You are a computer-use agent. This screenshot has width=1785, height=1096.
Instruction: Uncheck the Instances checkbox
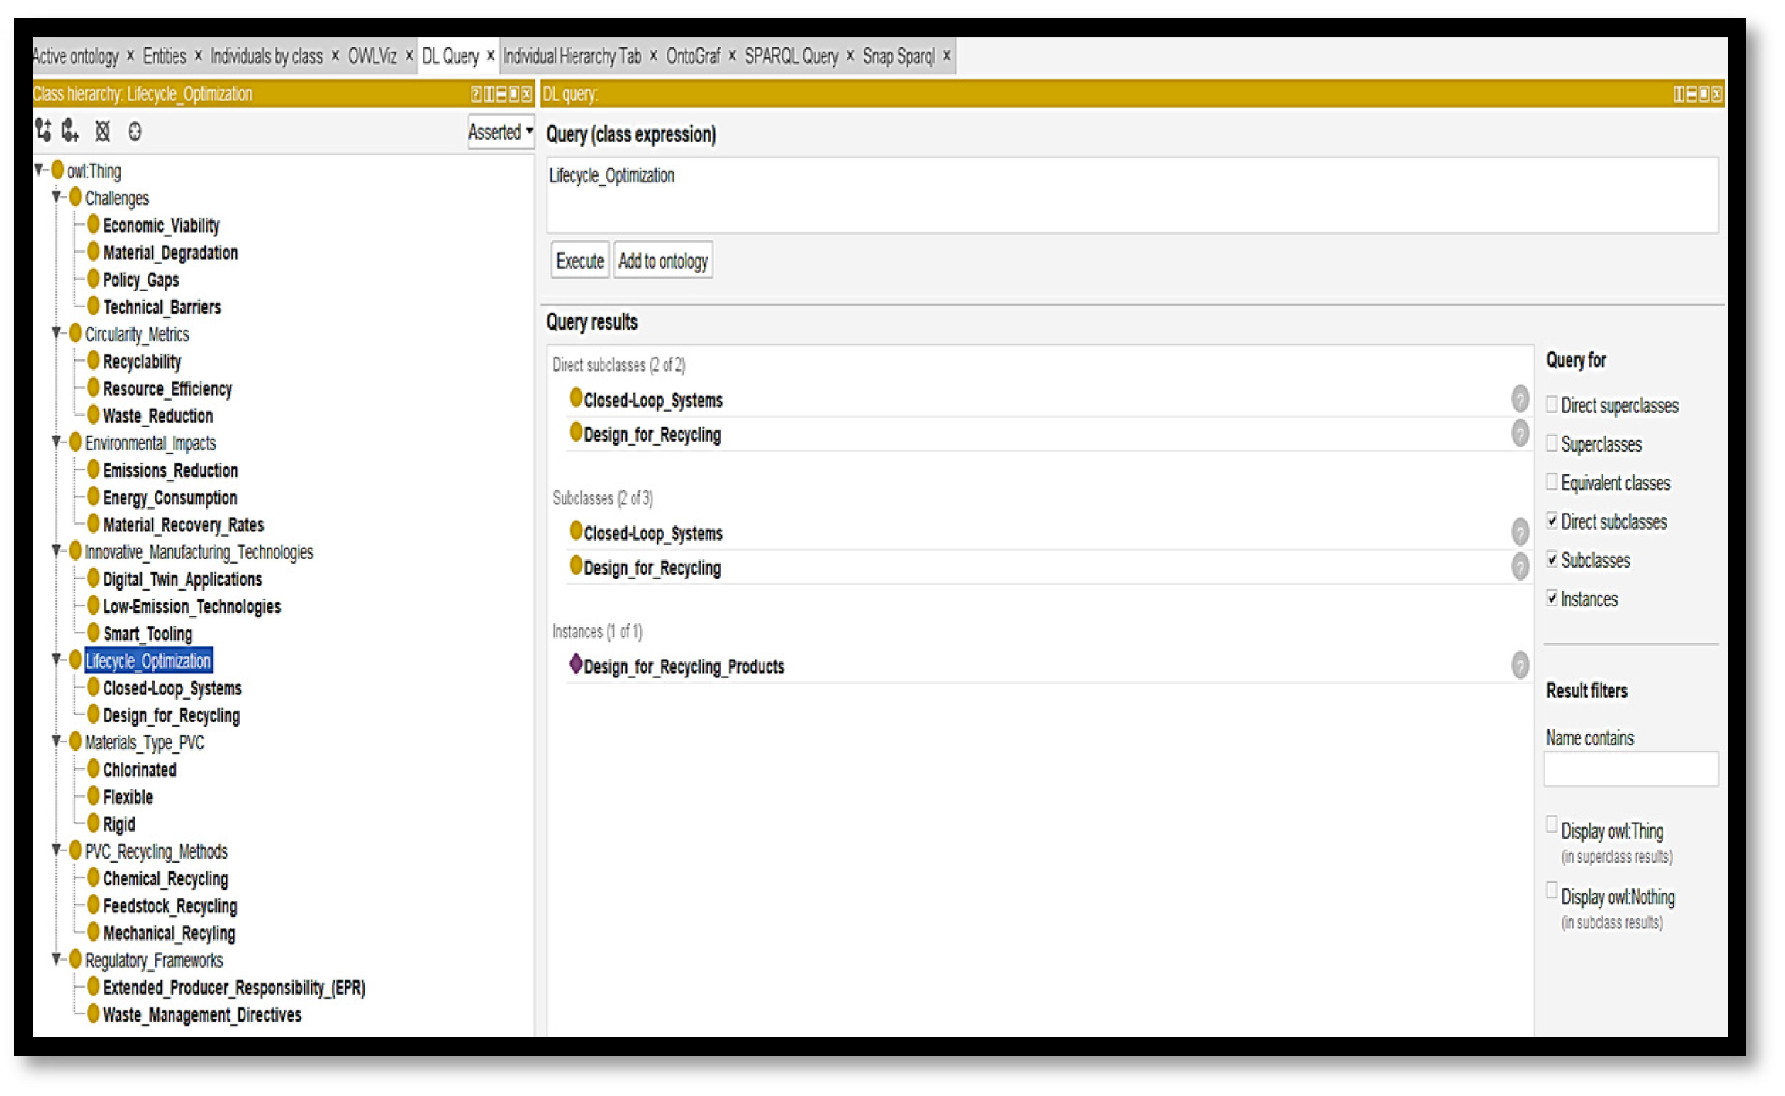pos(1552,598)
